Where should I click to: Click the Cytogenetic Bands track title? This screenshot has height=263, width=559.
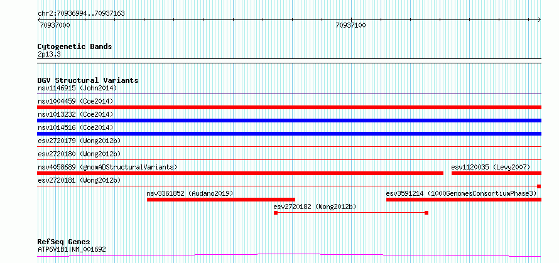(x=75, y=46)
